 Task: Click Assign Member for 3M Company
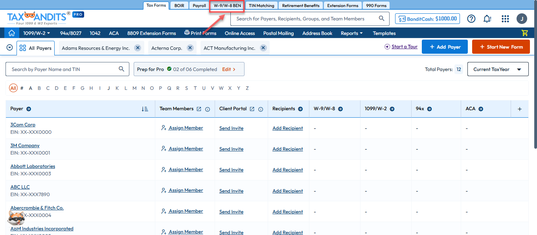pos(182,149)
